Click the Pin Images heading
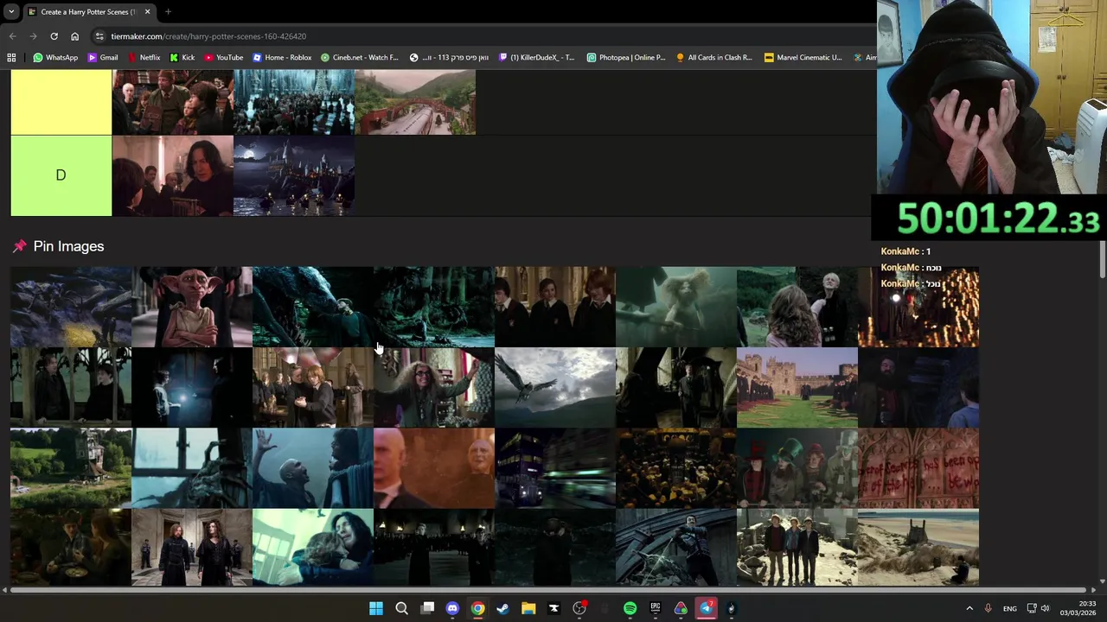 (x=68, y=246)
